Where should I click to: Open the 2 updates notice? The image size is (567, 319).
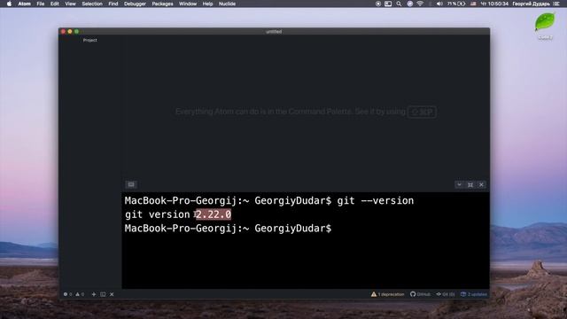(x=474, y=294)
